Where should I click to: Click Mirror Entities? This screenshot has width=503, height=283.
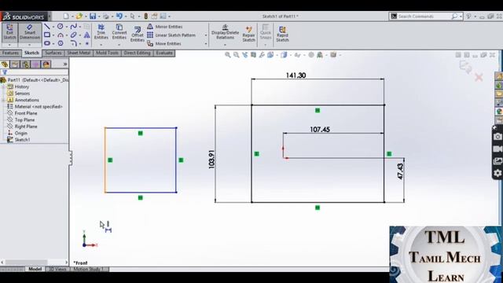165,27
